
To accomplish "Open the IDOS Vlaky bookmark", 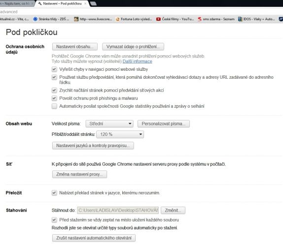I will [256, 19].
